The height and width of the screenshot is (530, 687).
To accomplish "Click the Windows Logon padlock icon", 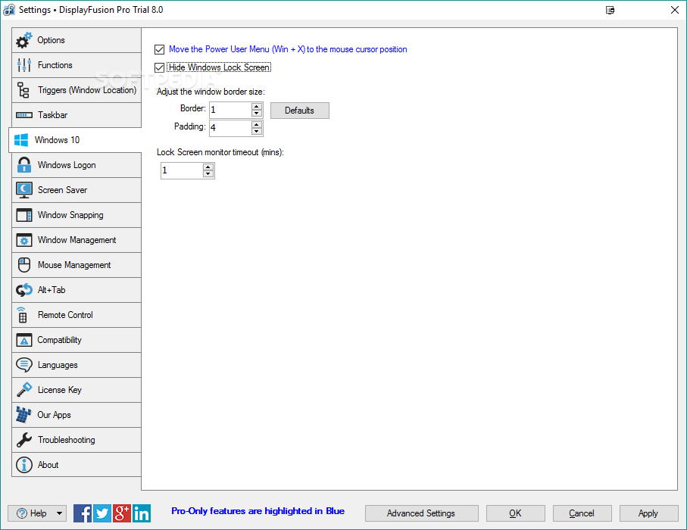I will [24, 165].
